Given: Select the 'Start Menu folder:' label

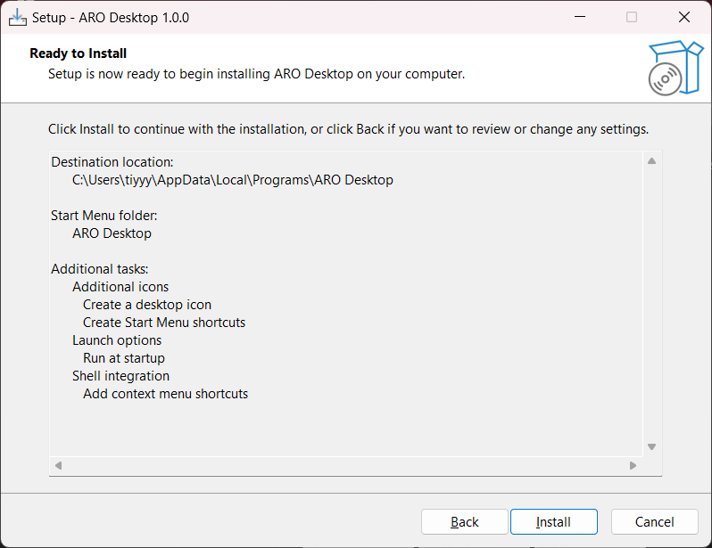Looking at the screenshot, I should click(104, 216).
